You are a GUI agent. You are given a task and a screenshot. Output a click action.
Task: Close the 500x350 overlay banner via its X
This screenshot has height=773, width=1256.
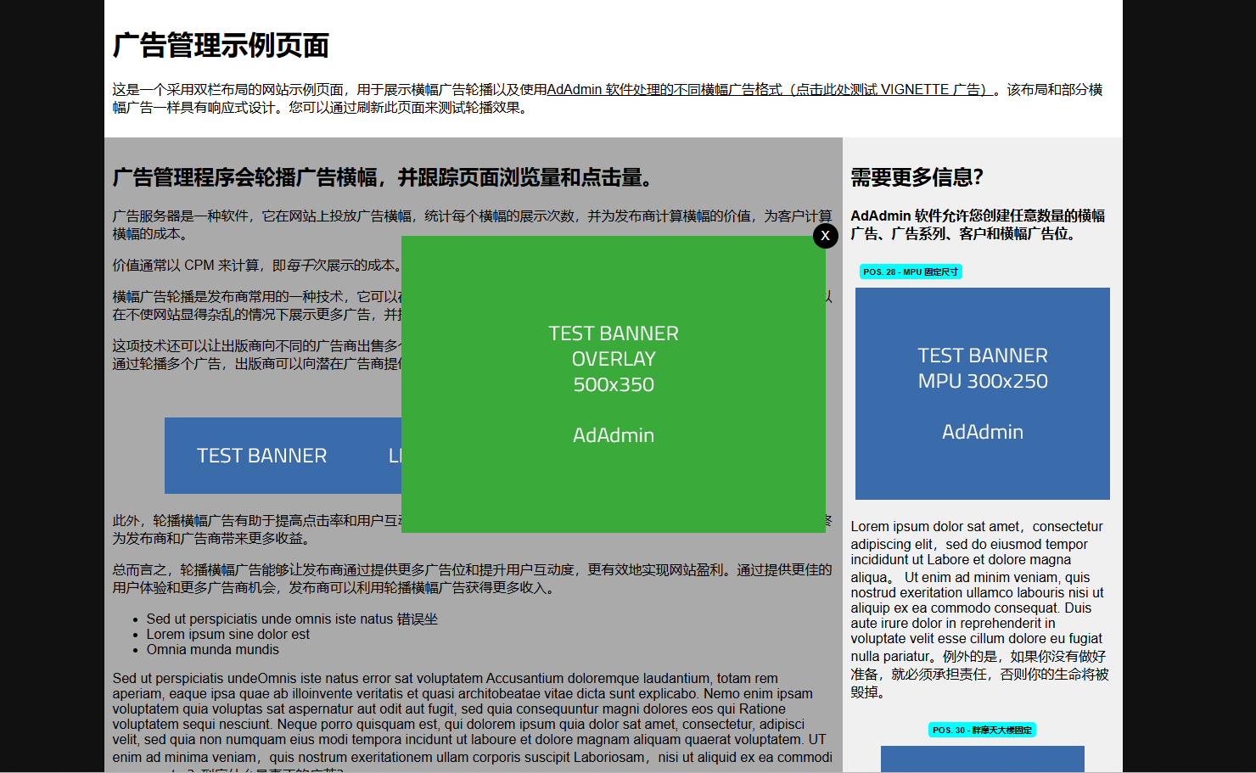click(x=825, y=236)
